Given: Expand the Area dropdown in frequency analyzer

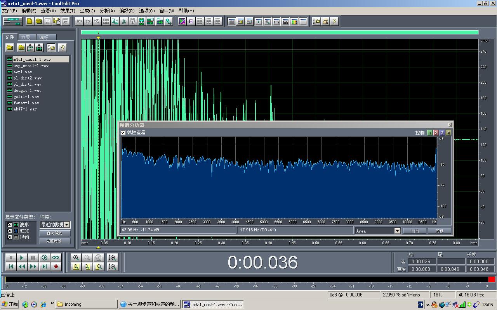Looking at the screenshot, I should click(397, 231).
